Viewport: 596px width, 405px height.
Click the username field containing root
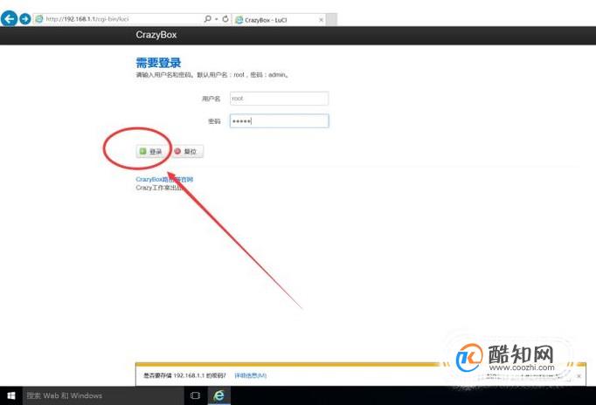pyautogui.click(x=279, y=99)
